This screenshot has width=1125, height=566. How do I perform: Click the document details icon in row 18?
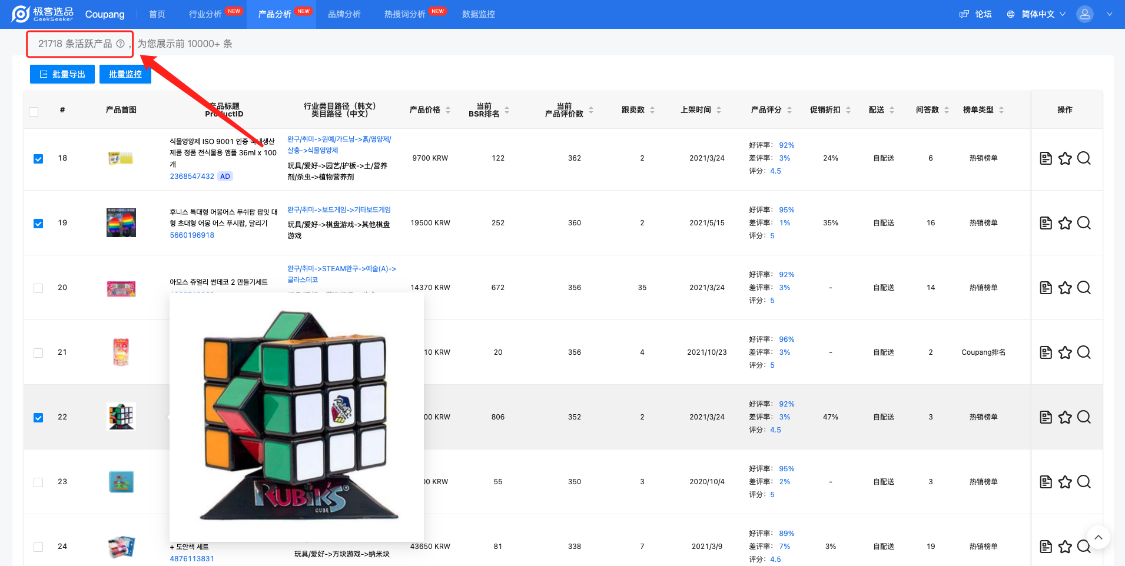(1046, 158)
